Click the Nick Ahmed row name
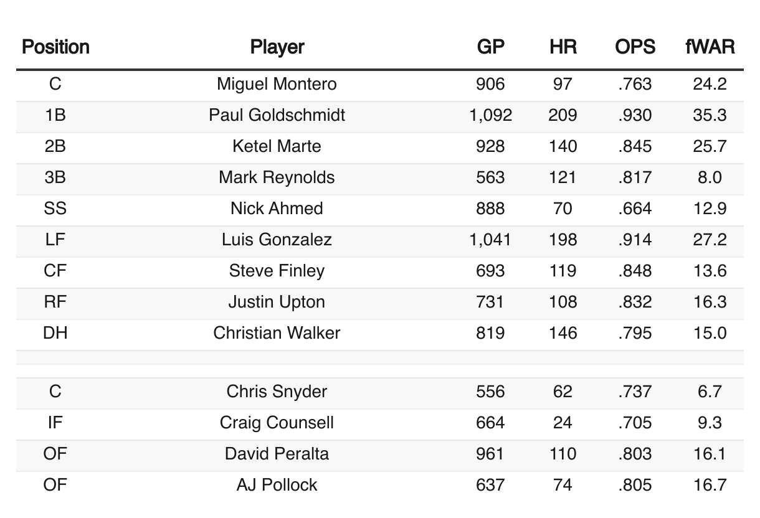The image size is (760, 518). (x=277, y=209)
